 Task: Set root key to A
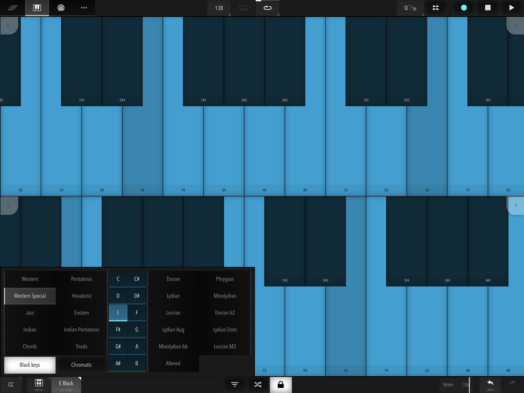click(137, 346)
